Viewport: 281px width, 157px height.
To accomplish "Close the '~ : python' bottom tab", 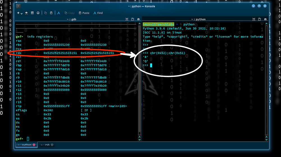I will pos(34,145).
